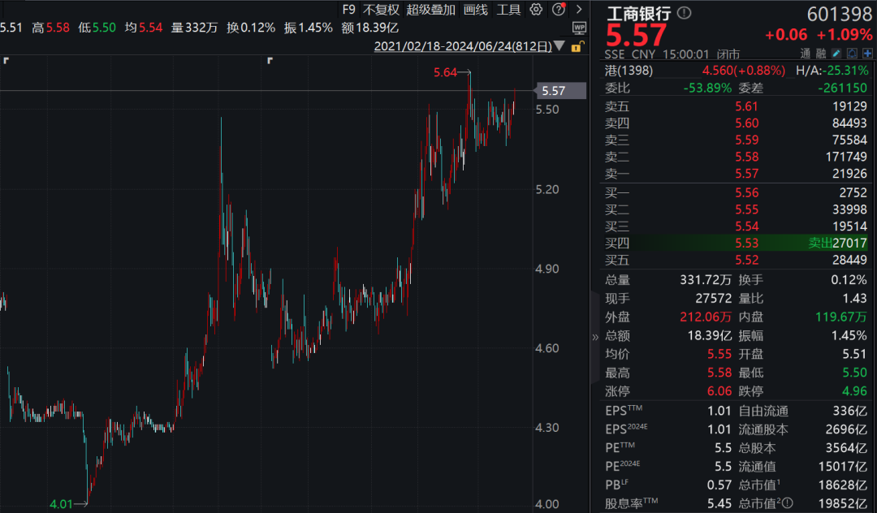The width and height of the screenshot is (877, 513).
Task: Click the 5.64 high price marker
Action: [x=445, y=72]
